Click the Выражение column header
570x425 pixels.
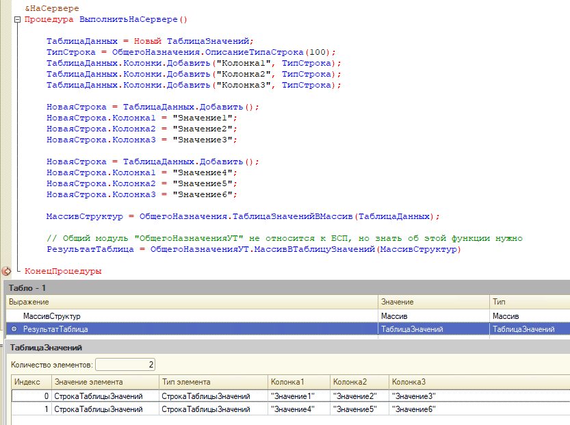[192, 302]
